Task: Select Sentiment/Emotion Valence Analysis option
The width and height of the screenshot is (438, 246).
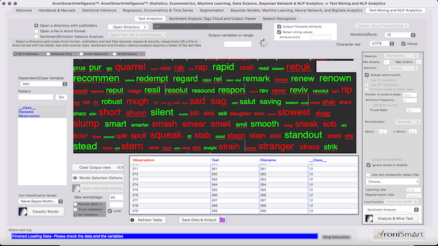Action: (36, 36)
